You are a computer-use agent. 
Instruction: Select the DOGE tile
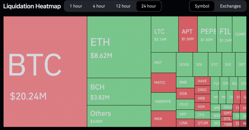(x=184, y=64)
